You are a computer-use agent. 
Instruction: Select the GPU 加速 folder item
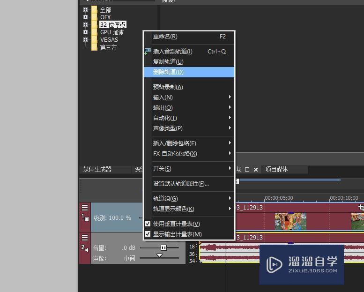click(x=112, y=32)
